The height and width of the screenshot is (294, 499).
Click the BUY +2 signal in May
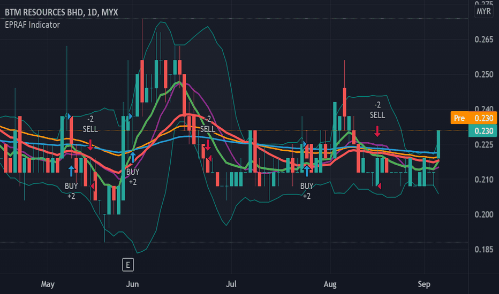tap(71, 191)
